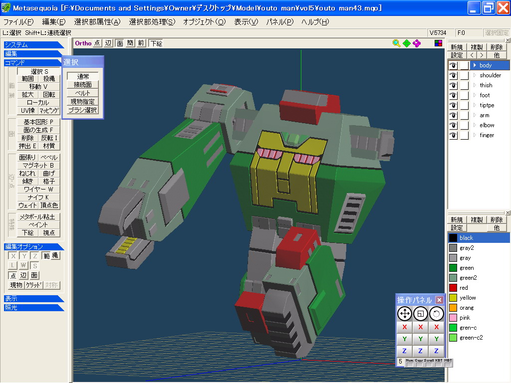This screenshot has width=511, height=383.
Task: Click the purple rotate-view icon
Action: point(417,43)
